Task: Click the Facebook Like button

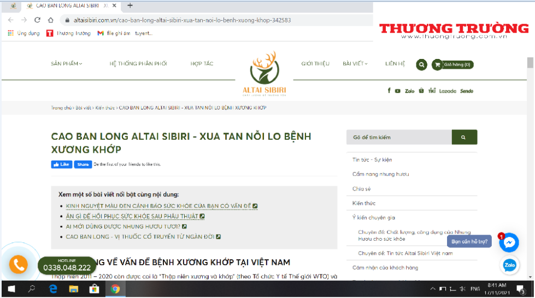Action: pos(62,164)
